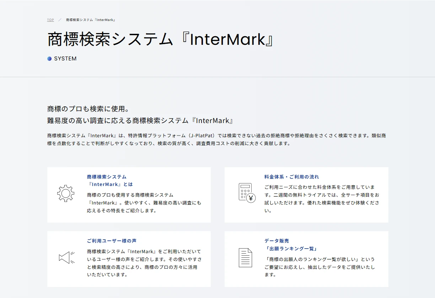The width and height of the screenshot is (435, 298).
Task: Click the intro paragraph mentioning J-PlatPat
Action: (x=217, y=140)
